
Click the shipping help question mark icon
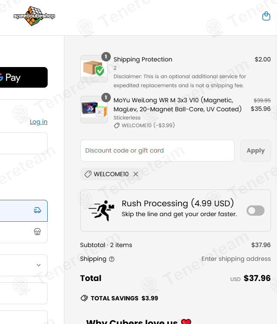[x=112, y=259]
